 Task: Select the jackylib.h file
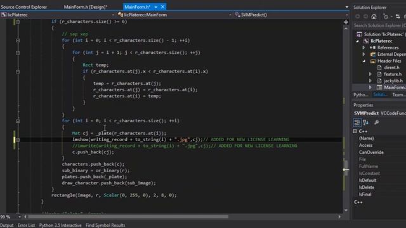point(393,81)
